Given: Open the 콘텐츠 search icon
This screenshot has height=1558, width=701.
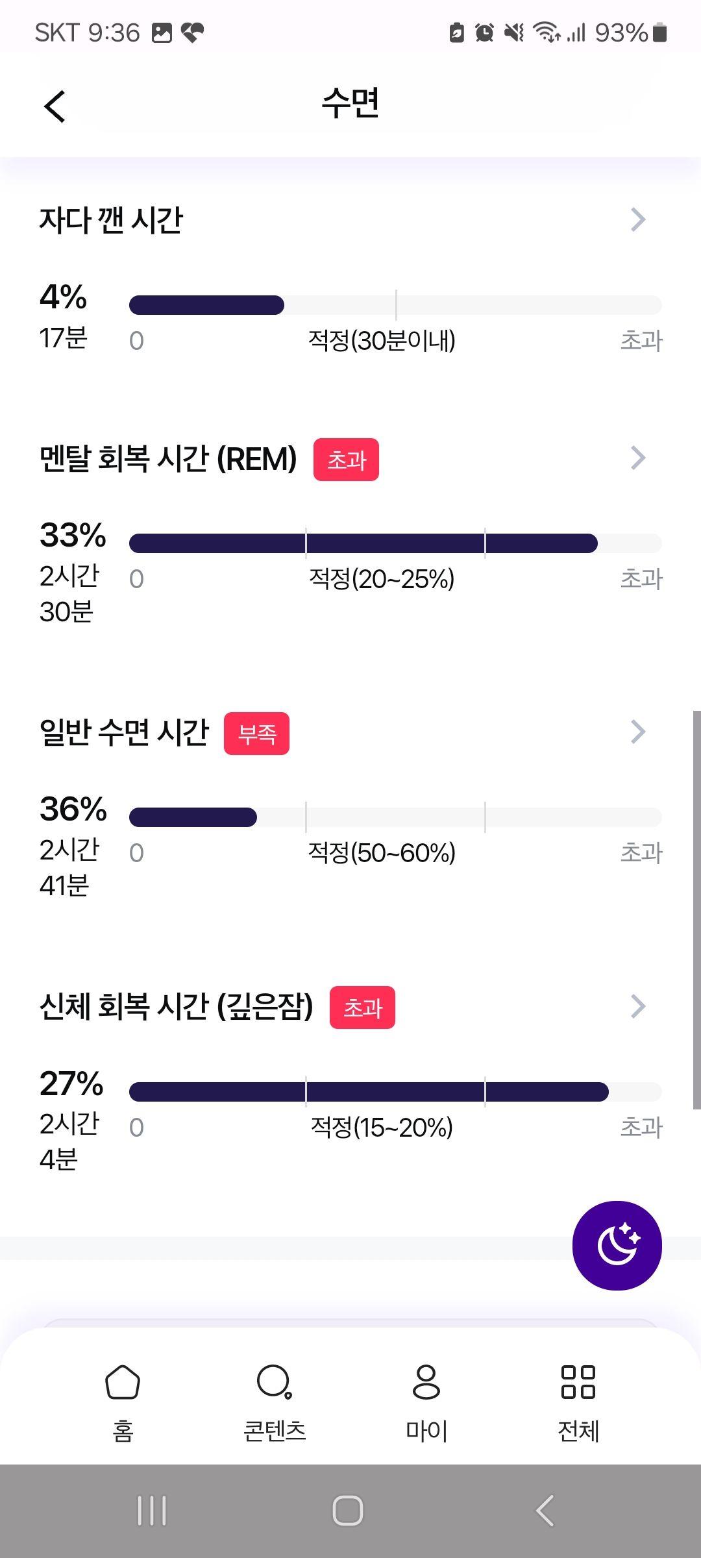Looking at the screenshot, I should click(275, 1381).
